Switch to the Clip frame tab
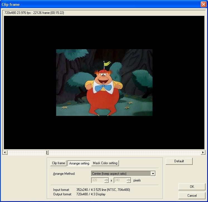Viewport: 208px width, 202px height. click(58, 163)
